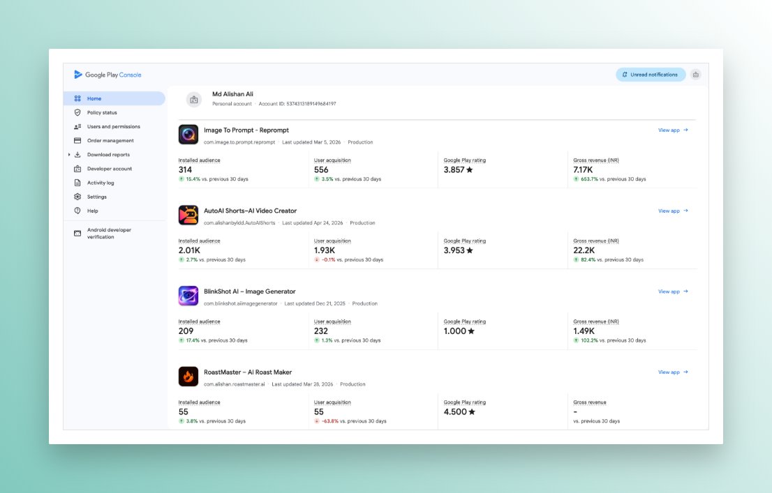Open AutoAI Shorts app icon
Screen dimensions: 772x493
click(x=188, y=215)
